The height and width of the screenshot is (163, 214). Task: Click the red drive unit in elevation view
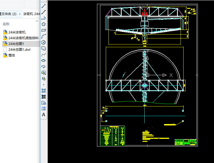(x=144, y=13)
